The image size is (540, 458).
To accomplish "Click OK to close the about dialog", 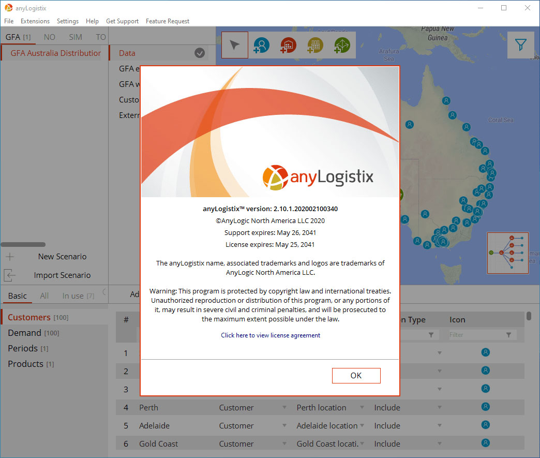I will pos(356,375).
